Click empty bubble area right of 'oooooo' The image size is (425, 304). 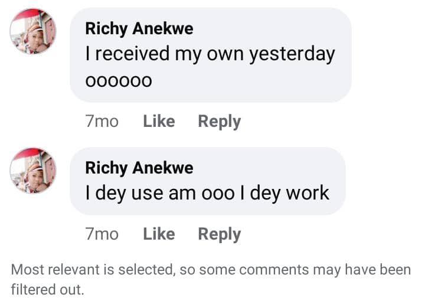pyautogui.click(x=248, y=80)
